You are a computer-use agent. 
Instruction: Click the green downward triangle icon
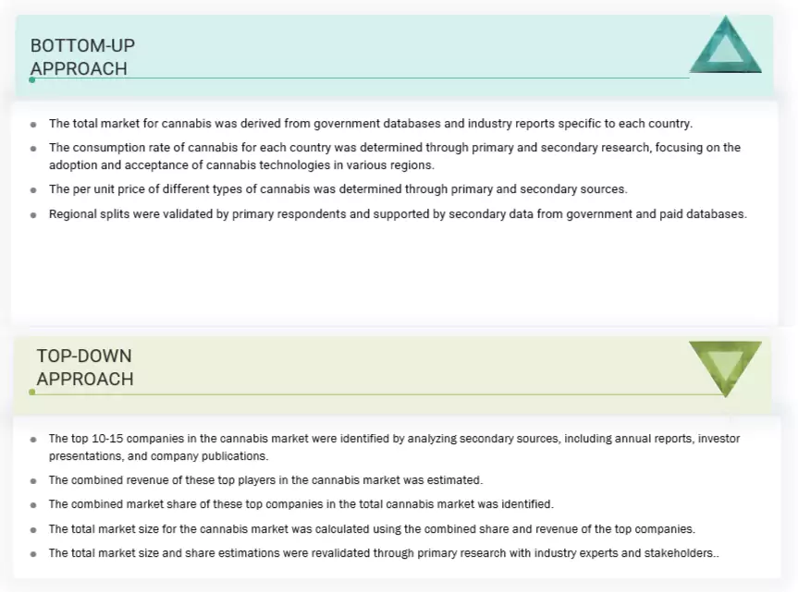725,365
